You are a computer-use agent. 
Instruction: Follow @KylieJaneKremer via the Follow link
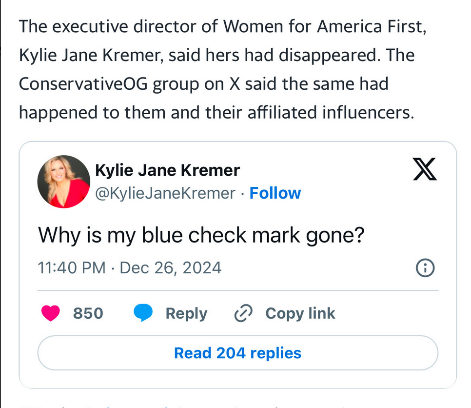(x=275, y=193)
